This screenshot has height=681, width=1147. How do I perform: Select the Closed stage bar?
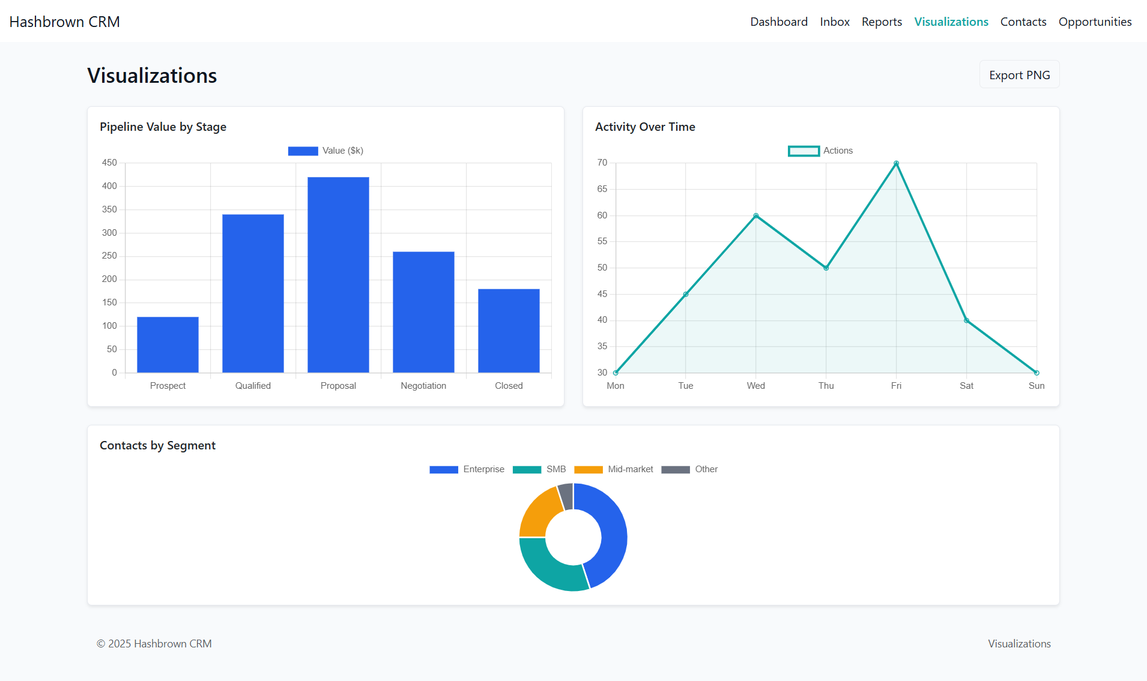[x=509, y=331]
